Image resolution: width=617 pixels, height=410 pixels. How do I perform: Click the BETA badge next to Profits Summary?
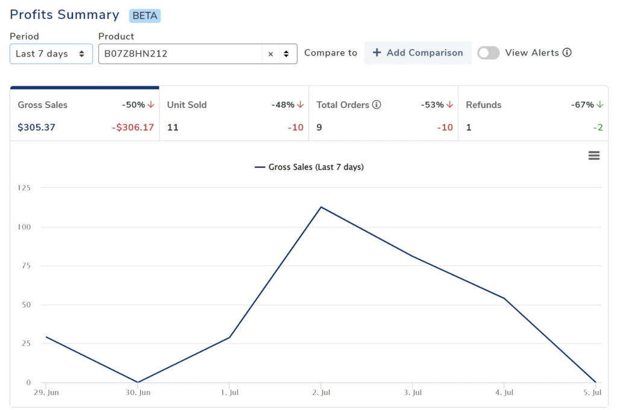(145, 16)
